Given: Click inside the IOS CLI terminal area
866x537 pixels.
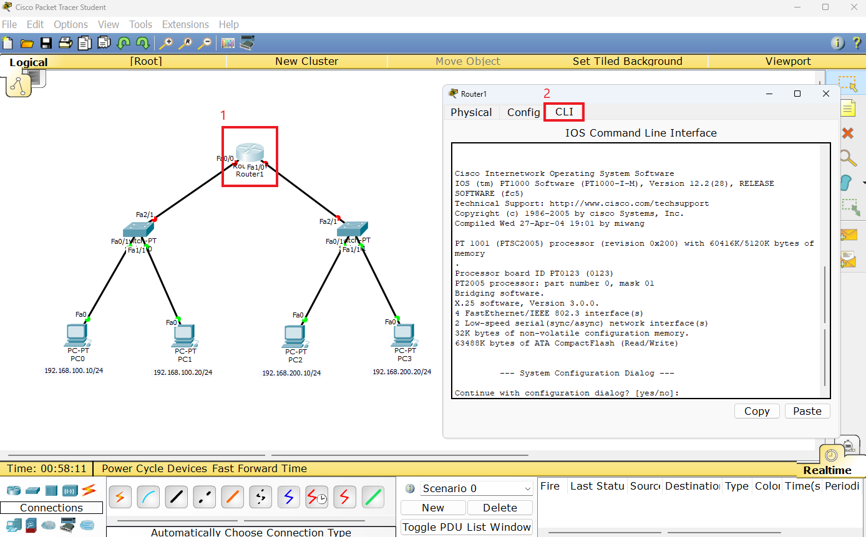Looking at the screenshot, I should 641,270.
